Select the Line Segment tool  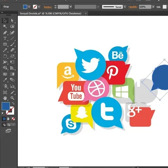[x=12, y=38]
